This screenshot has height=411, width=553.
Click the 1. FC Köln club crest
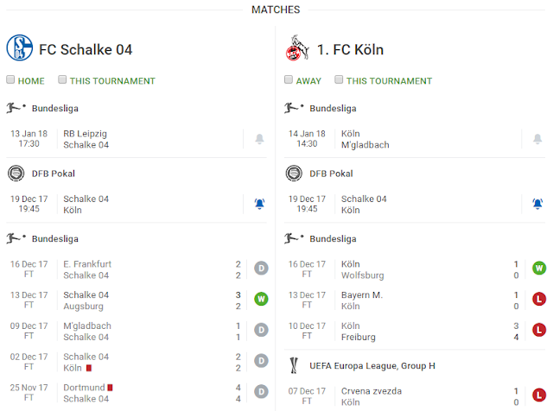297,48
